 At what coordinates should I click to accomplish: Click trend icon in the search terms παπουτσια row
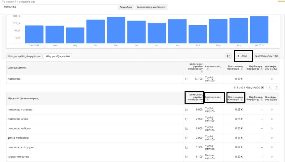coord(186,79)
